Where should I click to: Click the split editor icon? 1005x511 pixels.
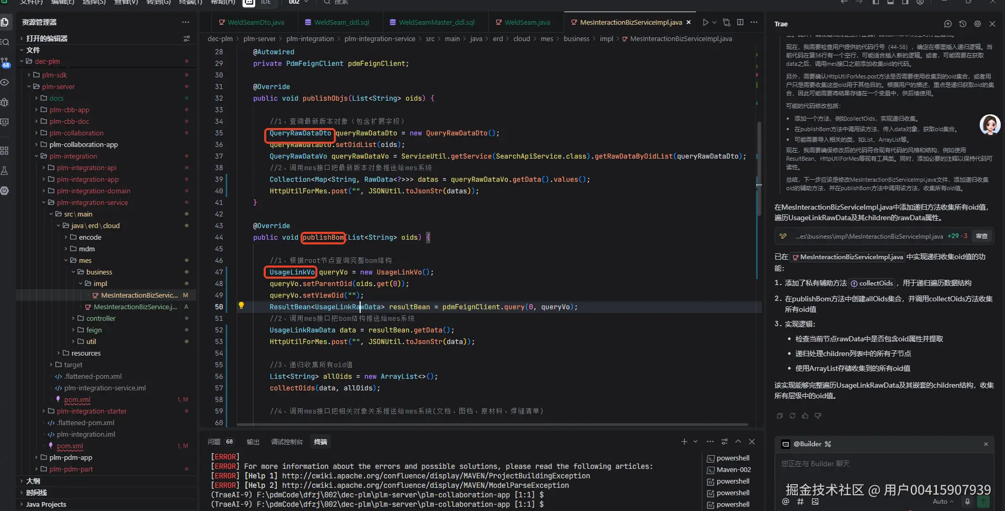click(740, 22)
